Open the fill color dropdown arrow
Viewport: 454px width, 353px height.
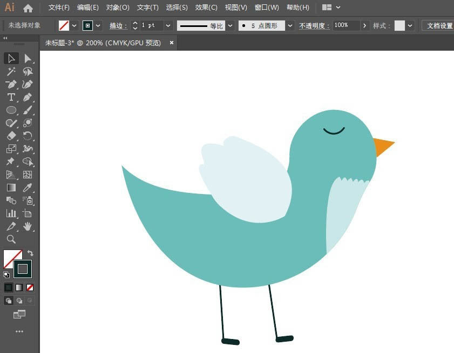(x=74, y=25)
